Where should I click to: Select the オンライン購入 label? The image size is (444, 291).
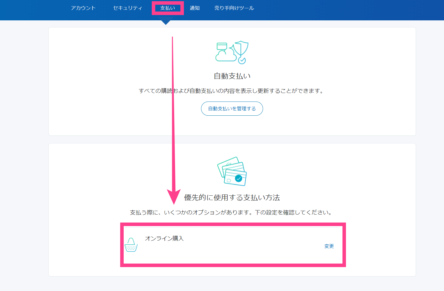164,238
